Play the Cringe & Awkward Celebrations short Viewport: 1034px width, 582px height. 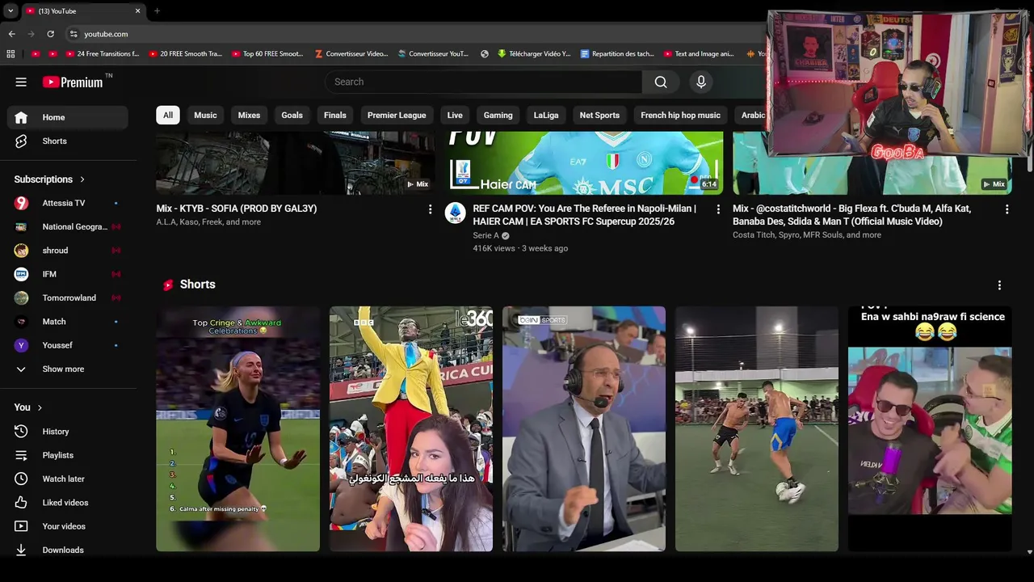[238, 428]
